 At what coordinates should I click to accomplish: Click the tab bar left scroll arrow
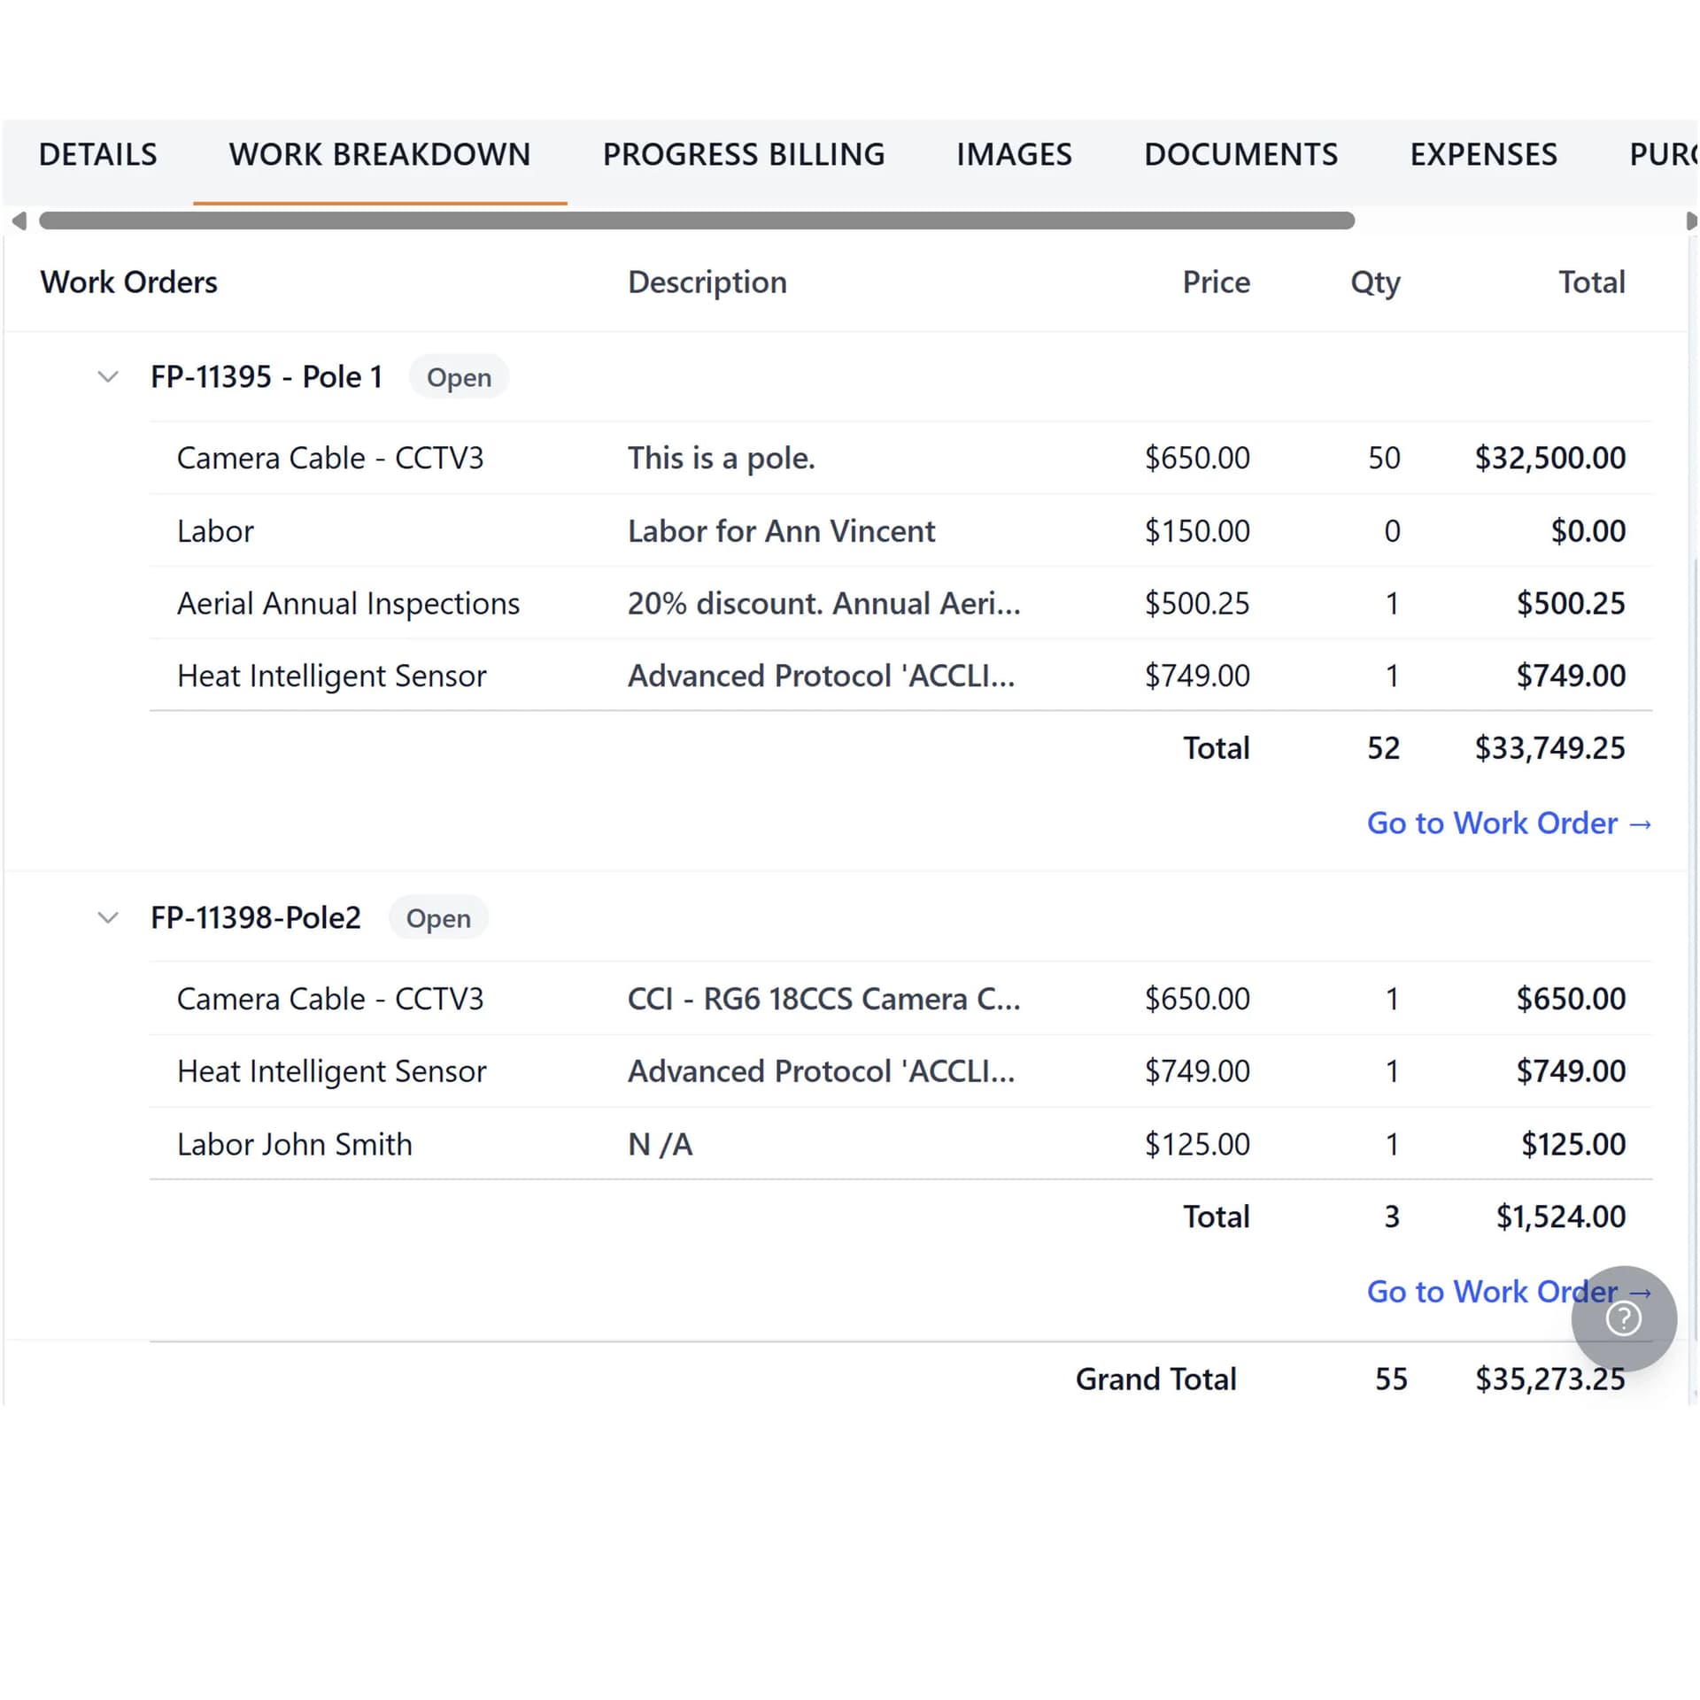click(19, 220)
